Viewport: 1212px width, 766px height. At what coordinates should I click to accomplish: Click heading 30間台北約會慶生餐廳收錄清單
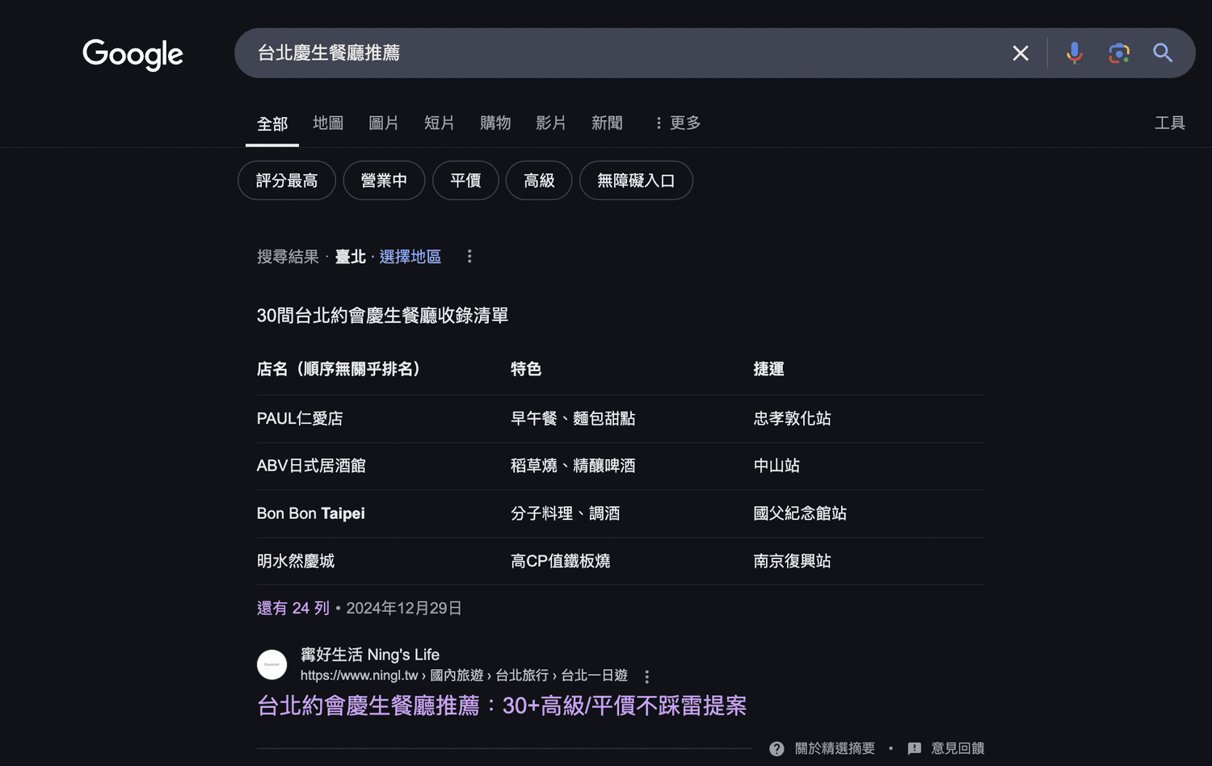[x=382, y=316]
